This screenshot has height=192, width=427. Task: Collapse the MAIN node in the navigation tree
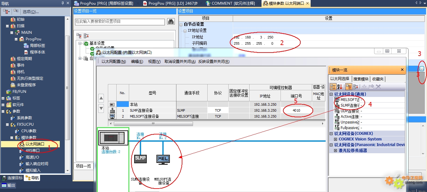pyautogui.click(x=12, y=33)
